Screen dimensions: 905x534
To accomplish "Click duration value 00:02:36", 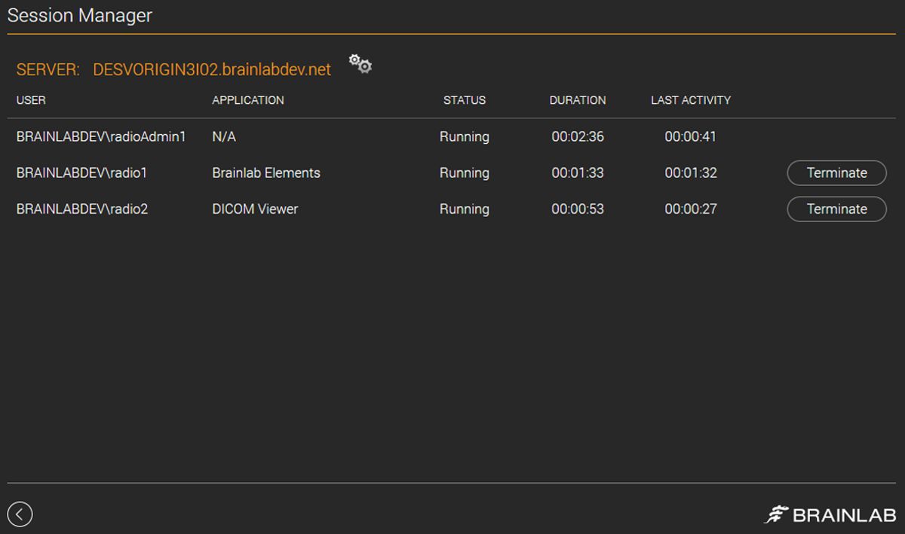I will coord(578,137).
